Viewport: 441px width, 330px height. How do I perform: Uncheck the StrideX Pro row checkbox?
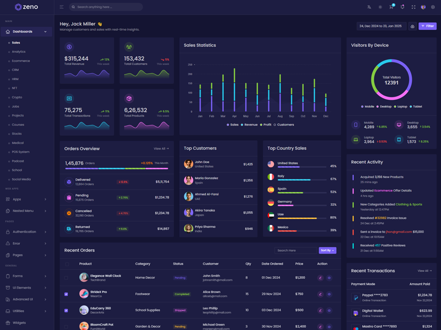pos(67,294)
